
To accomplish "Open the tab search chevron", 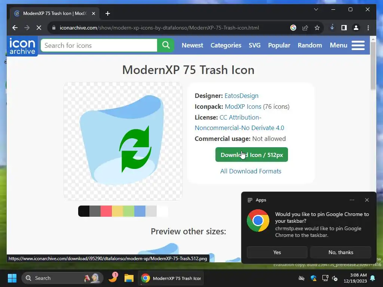I will click(316, 9).
